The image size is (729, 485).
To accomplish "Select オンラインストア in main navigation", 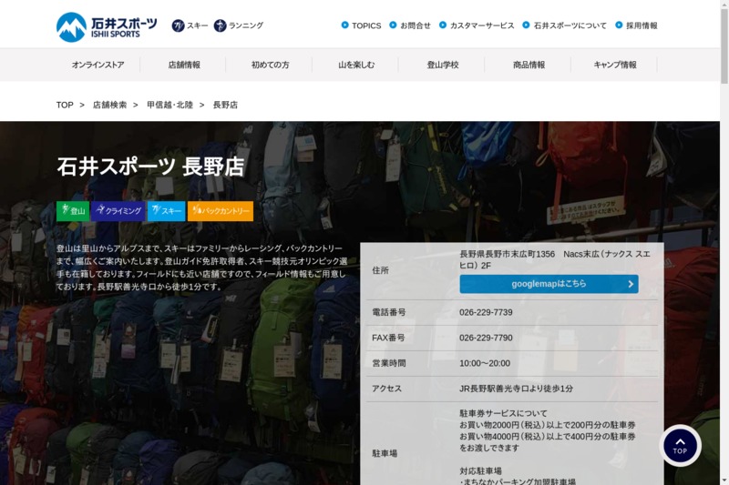I will 98,65.
